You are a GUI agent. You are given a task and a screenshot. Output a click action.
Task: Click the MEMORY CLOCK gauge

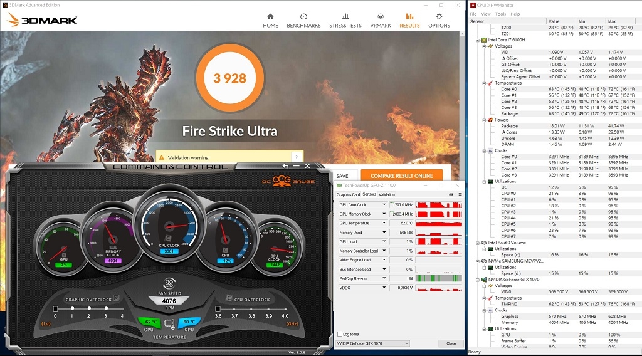click(112, 239)
